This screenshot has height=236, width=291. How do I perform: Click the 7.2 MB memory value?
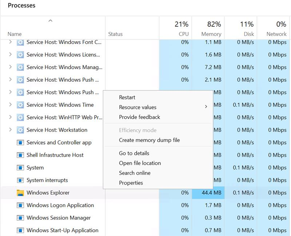213,67
